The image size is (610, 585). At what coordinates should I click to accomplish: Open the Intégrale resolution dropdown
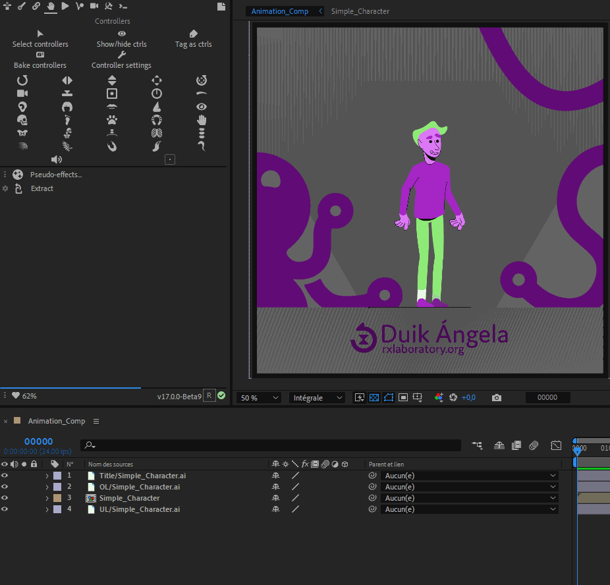tap(318, 398)
